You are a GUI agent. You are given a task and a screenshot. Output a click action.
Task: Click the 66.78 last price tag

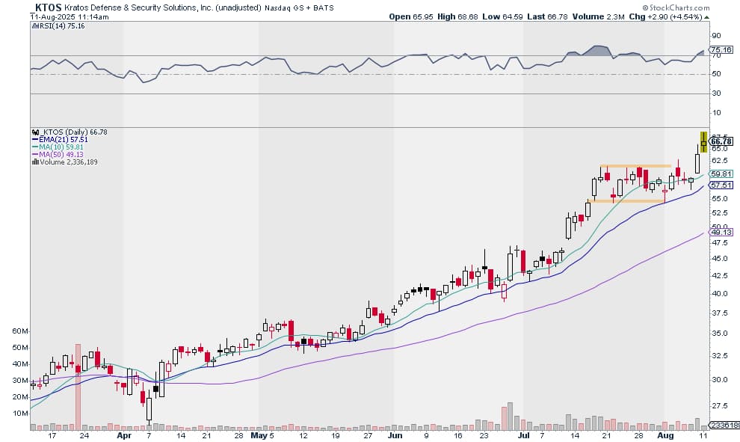721,141
